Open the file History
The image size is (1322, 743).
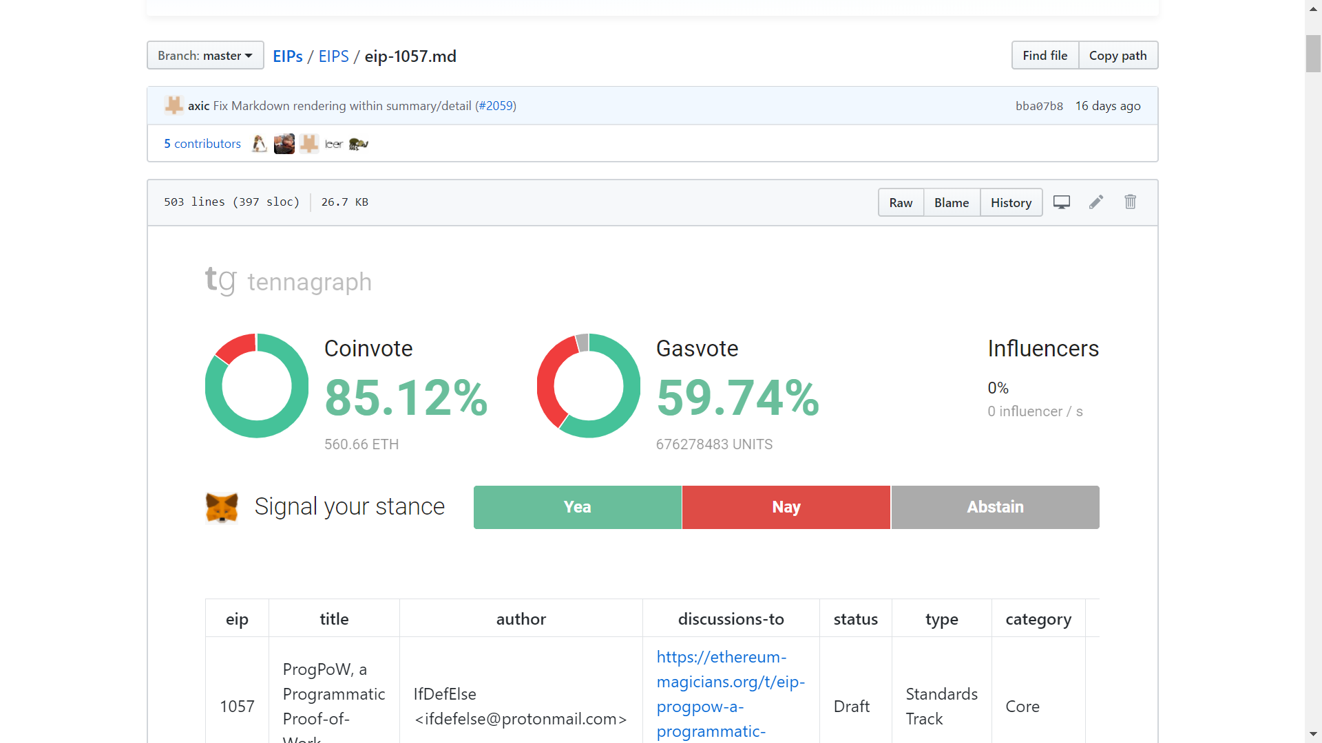(x=1011, y=203)
